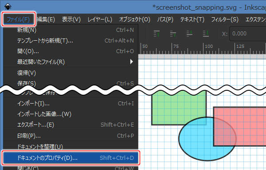Choose インポート(I)... menu entry

point(71,104)
